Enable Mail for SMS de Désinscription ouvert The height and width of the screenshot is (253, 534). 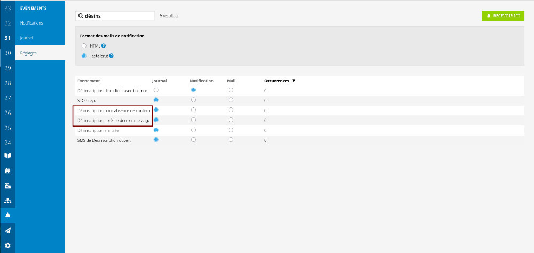[x=231, y=140]
